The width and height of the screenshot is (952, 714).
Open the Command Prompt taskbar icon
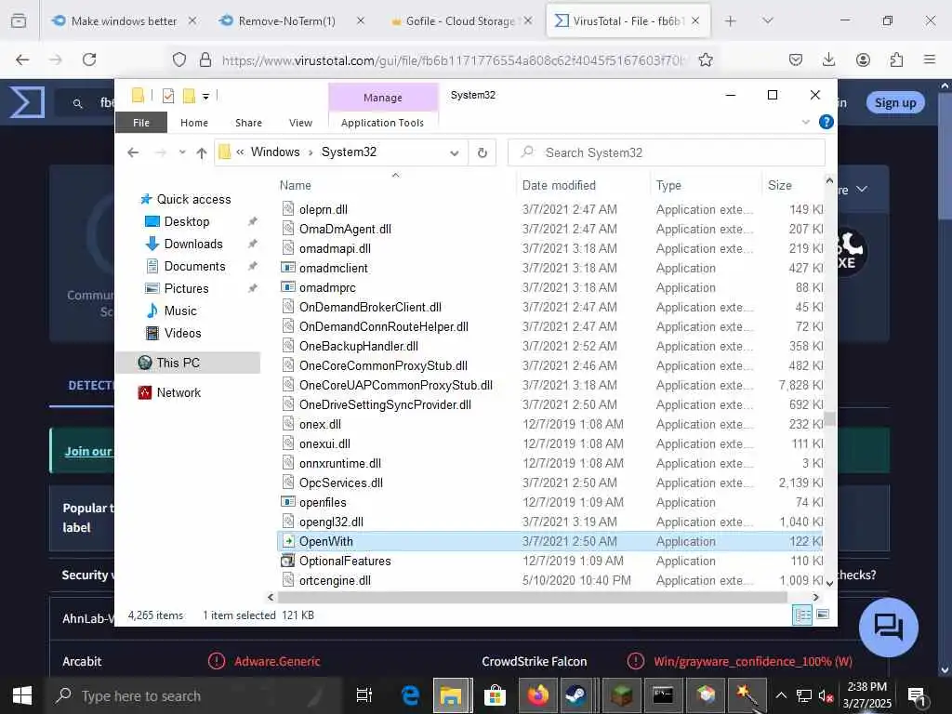[x=662, y=695]
